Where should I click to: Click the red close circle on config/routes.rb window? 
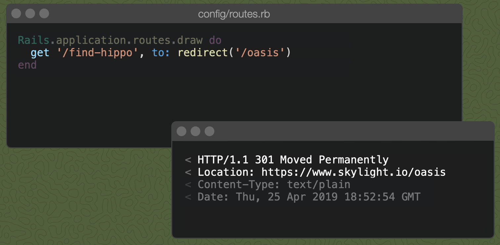point(16,14)
